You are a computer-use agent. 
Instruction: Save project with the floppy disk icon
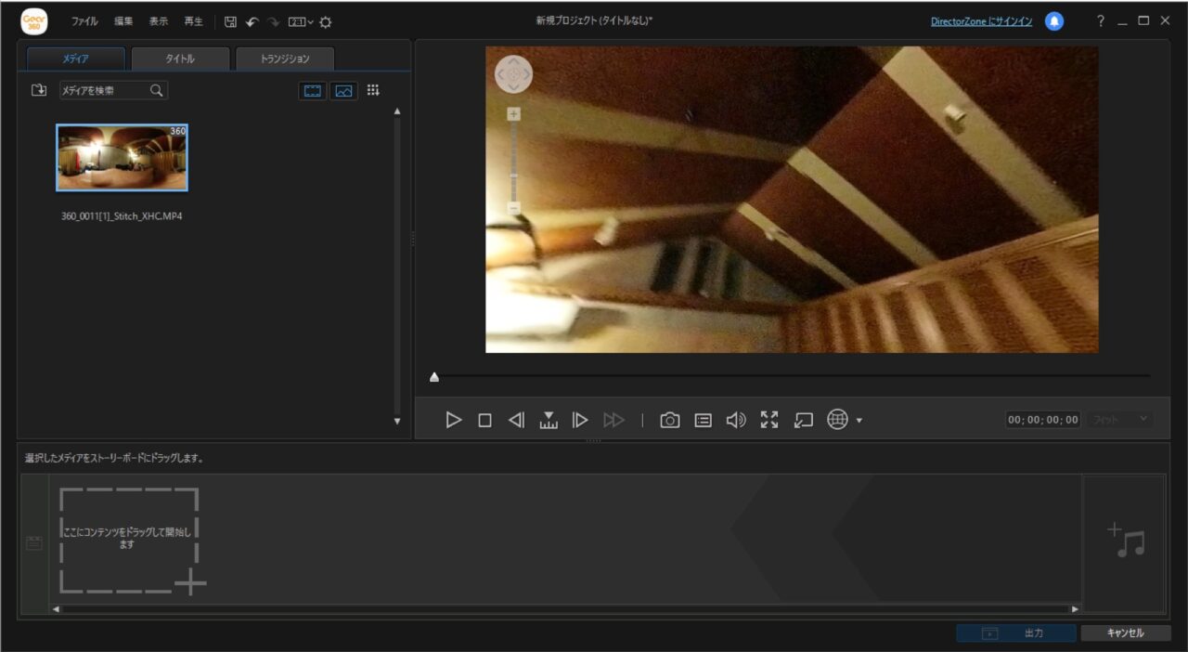click(231, 21)
